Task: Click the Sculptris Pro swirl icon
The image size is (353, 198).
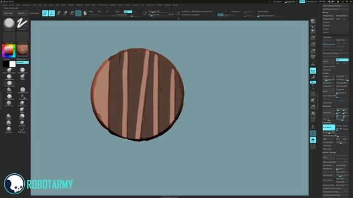Action: (x=85, y=13)
